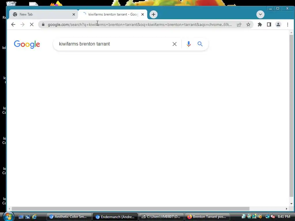Switch to Endermanch taskbar window
Screen dimensions: 295x221
(115, 217)
